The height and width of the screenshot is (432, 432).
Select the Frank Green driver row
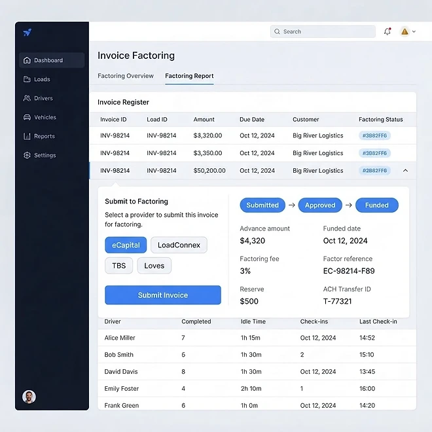[257, 404]
